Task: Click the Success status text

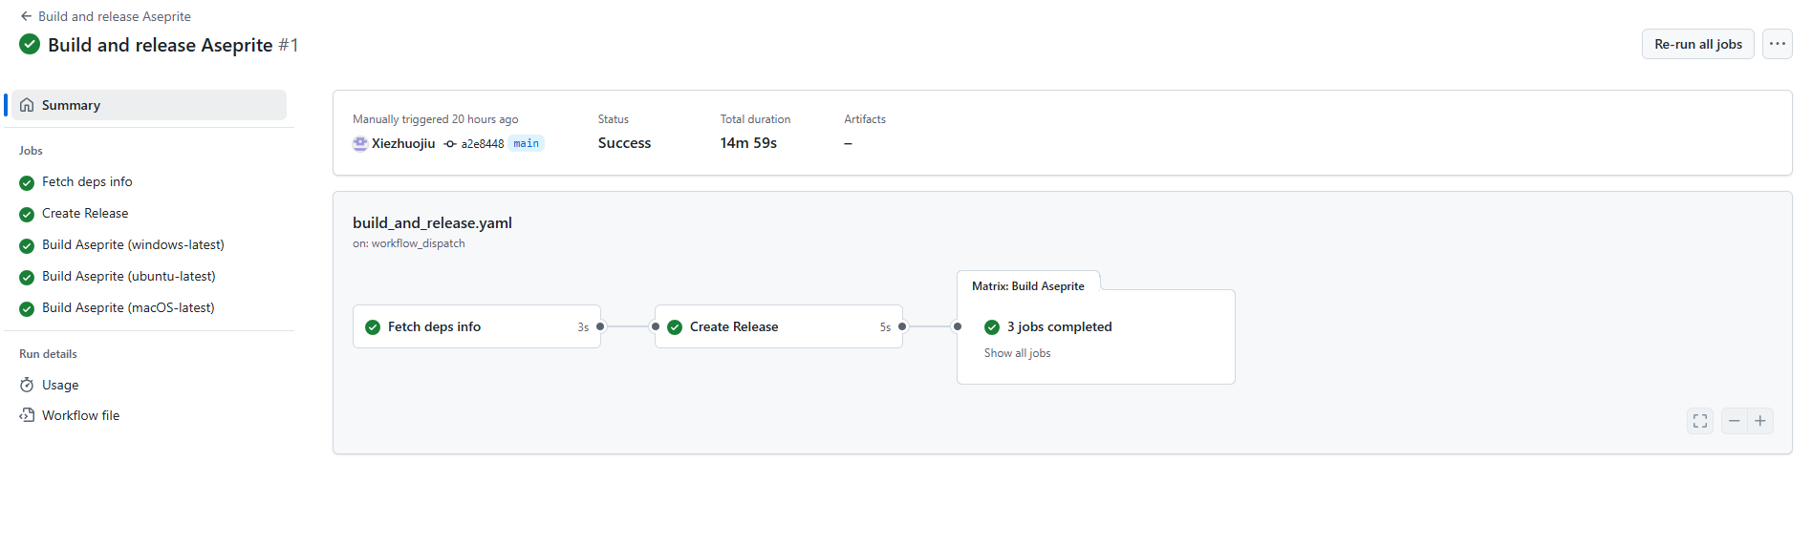Action: (x=624, y=143)
